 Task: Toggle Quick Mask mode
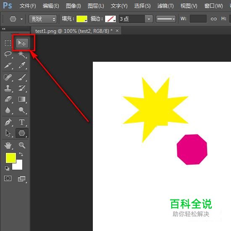[8, 178]
